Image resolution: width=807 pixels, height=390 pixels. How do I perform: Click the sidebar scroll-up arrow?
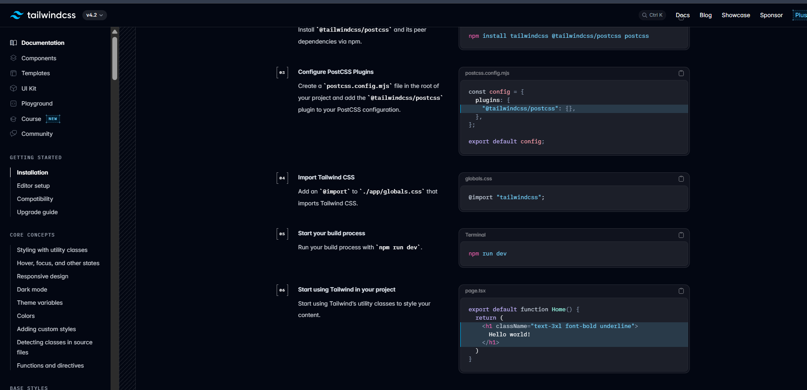pos(115,32)
